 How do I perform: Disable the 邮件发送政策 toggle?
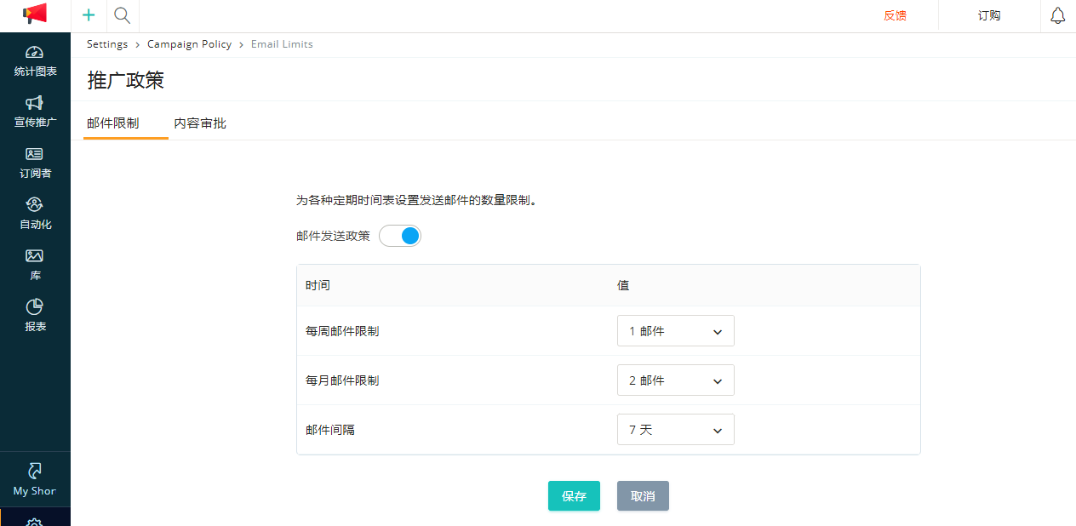pyautogui.click(x=400, y=236)
